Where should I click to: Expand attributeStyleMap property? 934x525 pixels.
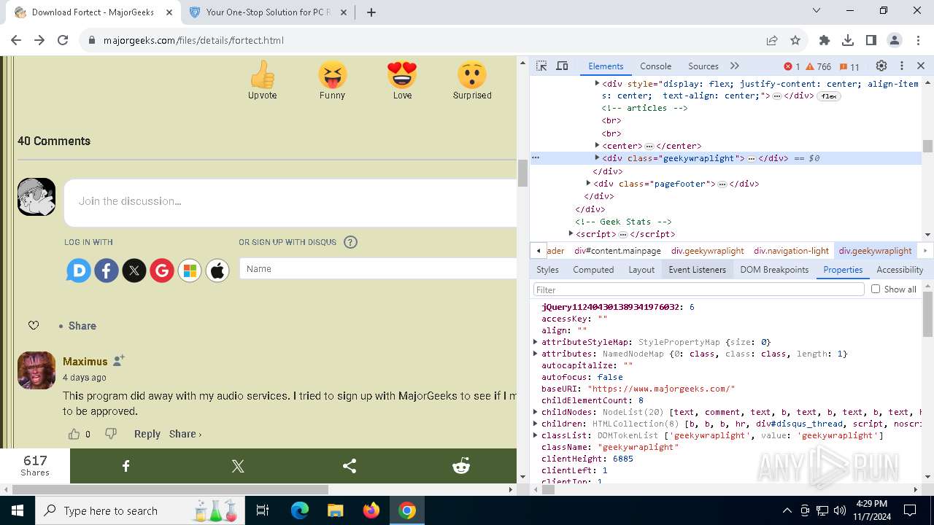[x=536, y=342]
